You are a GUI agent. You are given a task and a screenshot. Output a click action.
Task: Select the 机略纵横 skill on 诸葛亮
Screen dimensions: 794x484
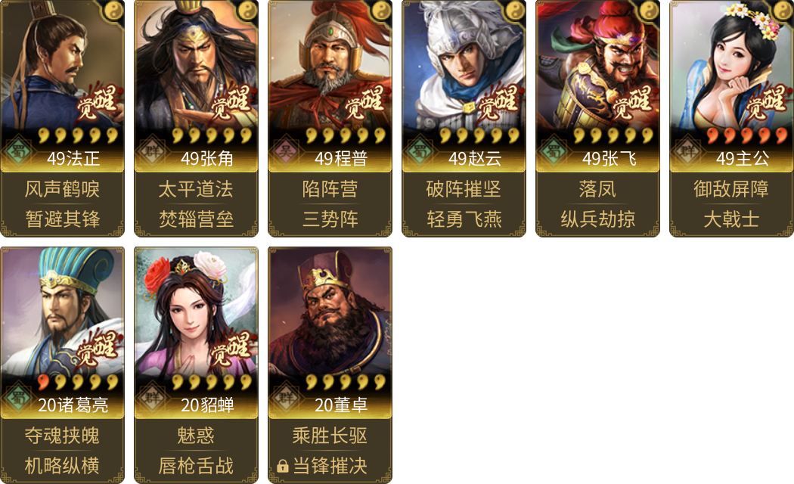coord(62,466)
